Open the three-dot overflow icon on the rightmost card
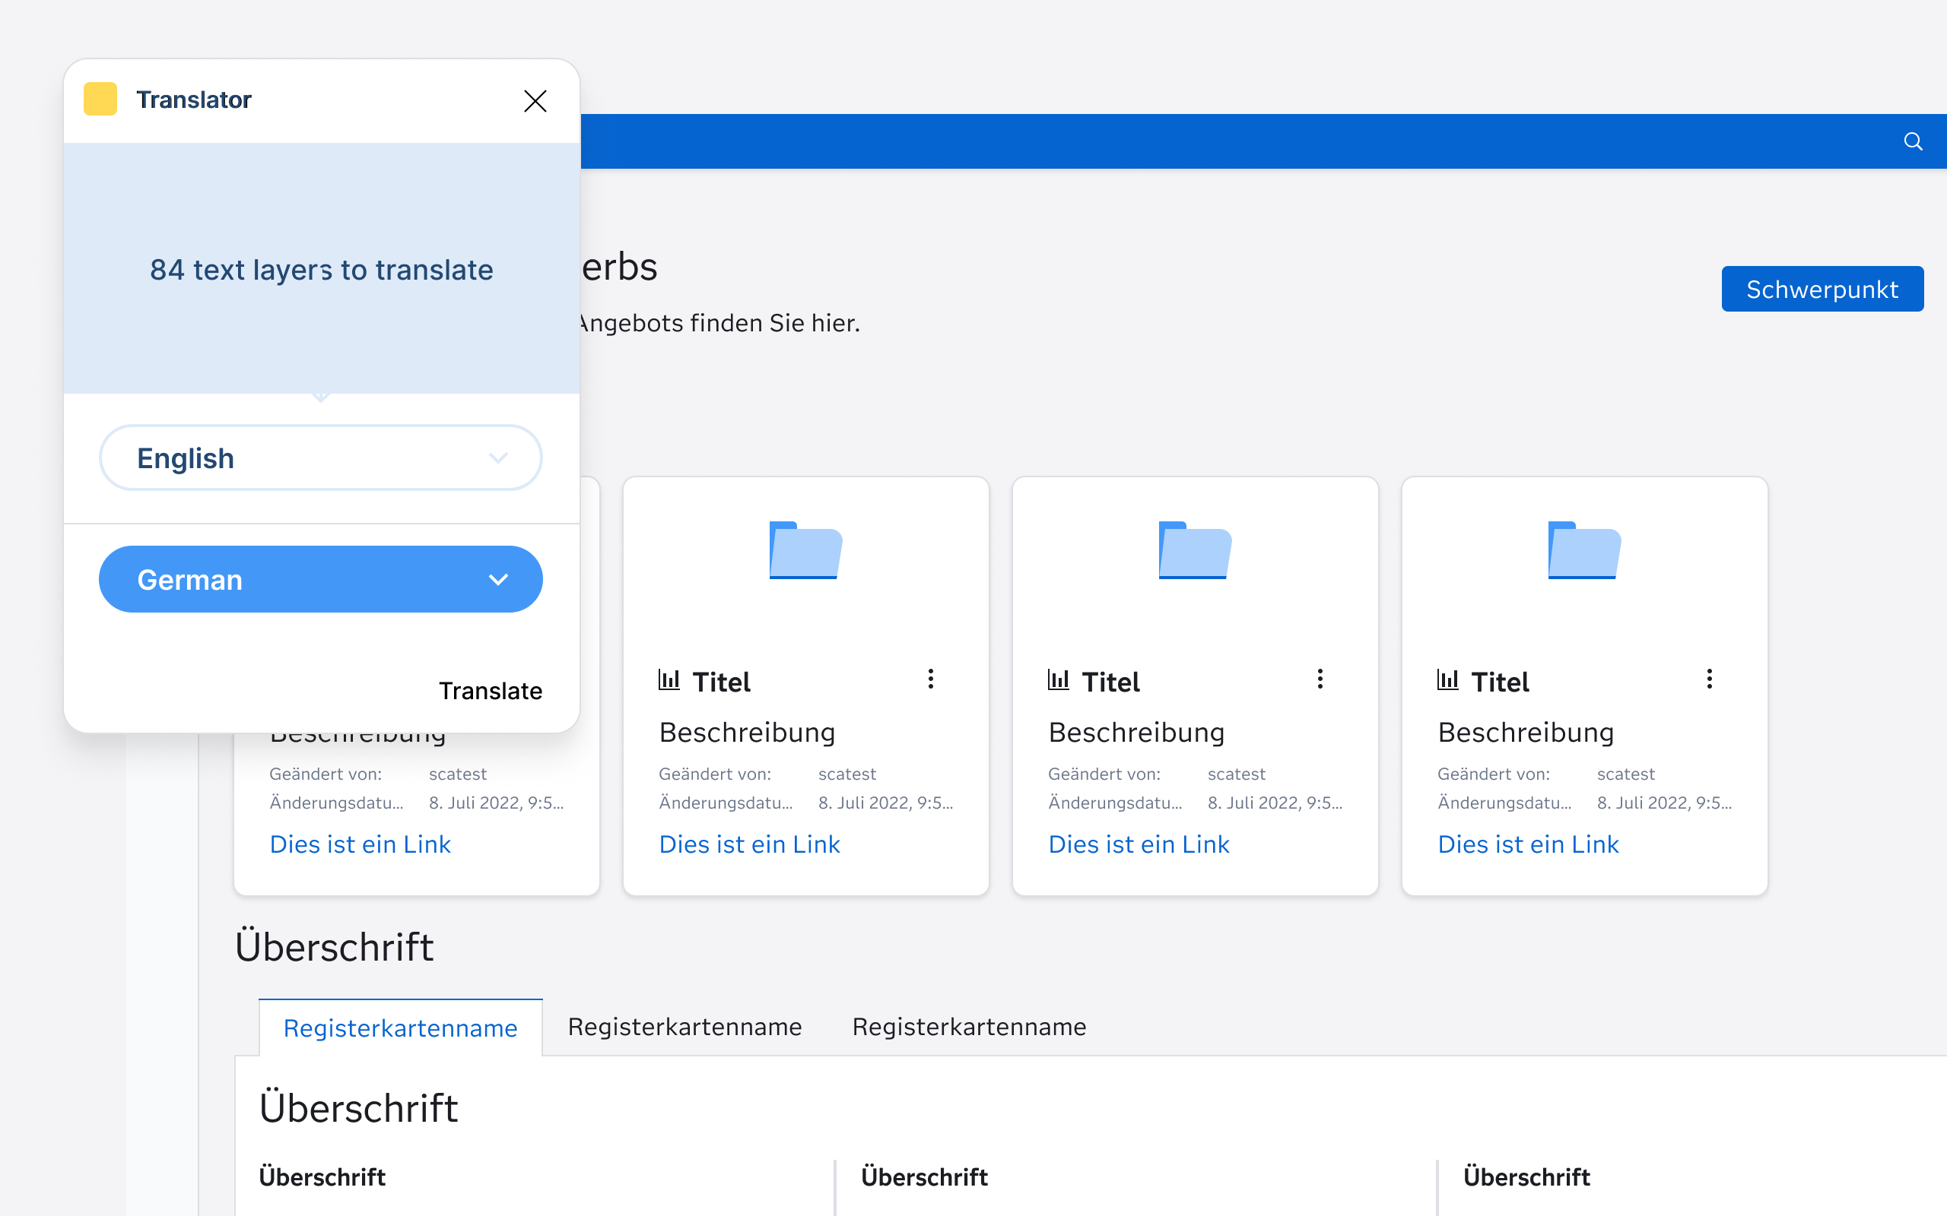 tap(1709, 679)
